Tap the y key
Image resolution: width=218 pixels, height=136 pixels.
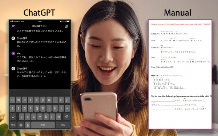(43, 100)
